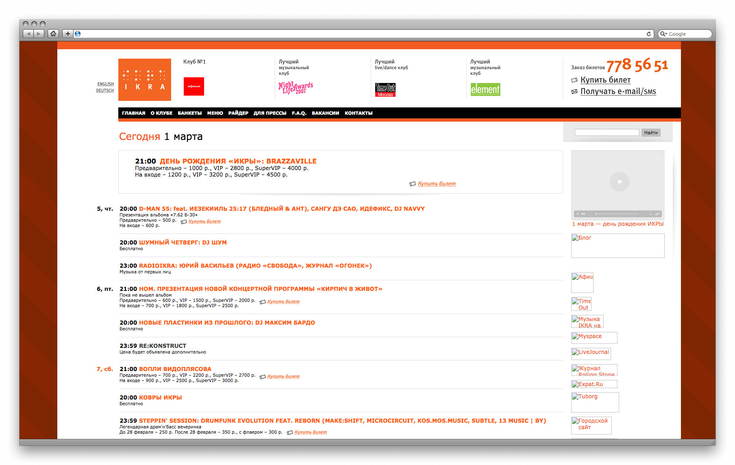This screenshot has height=465, width=735.
Task: Click the Купить билет header link
Action: coord(605,80)
